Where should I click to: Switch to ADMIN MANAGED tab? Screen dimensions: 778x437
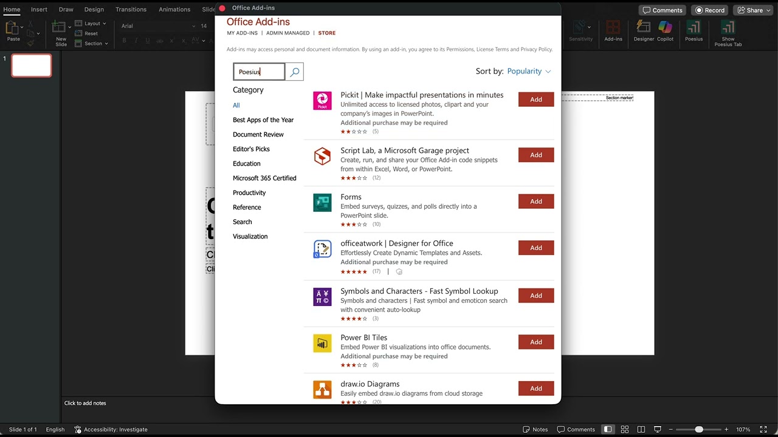pyautogui.click(x=288, y=33)
